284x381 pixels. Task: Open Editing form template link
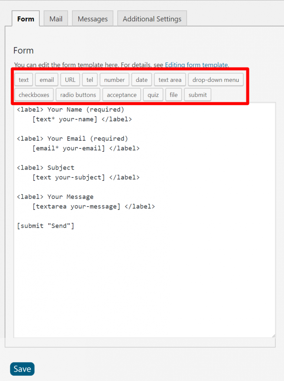[x=196, y=65]
